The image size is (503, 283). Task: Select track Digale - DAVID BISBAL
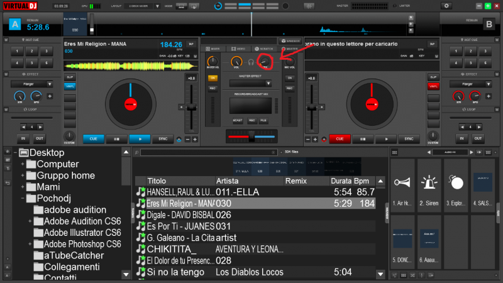(255, 215)
